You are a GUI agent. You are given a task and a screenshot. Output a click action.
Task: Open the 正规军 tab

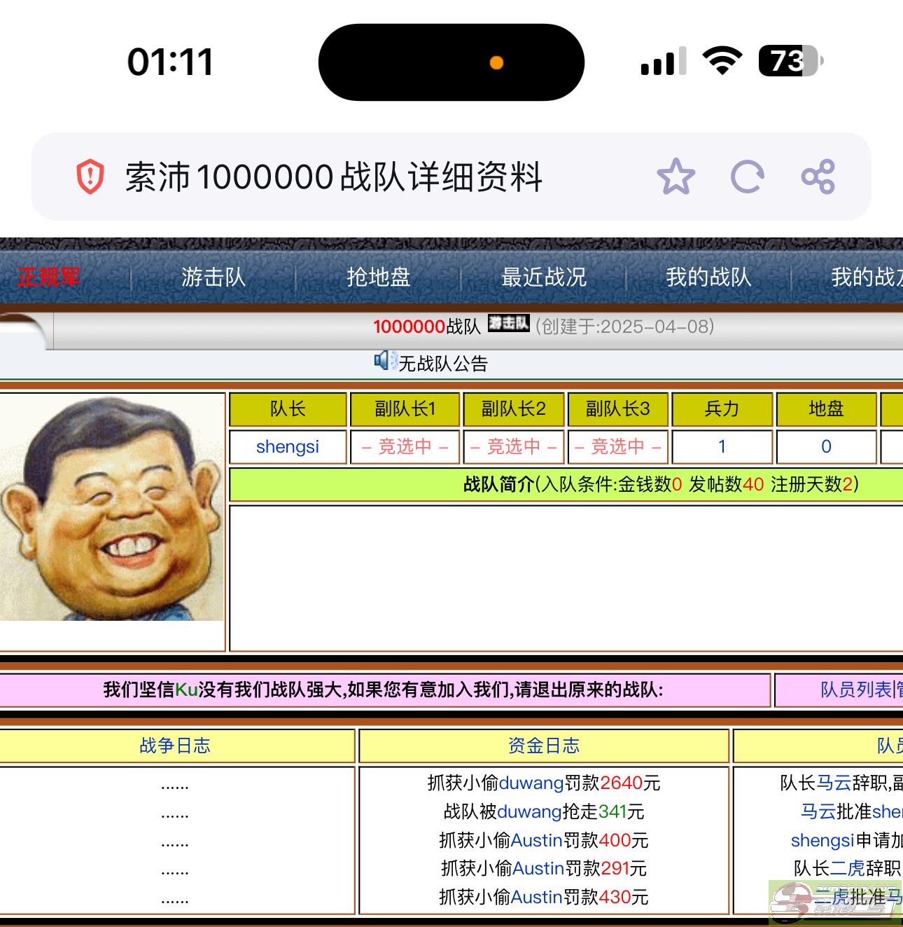point(48,277)
